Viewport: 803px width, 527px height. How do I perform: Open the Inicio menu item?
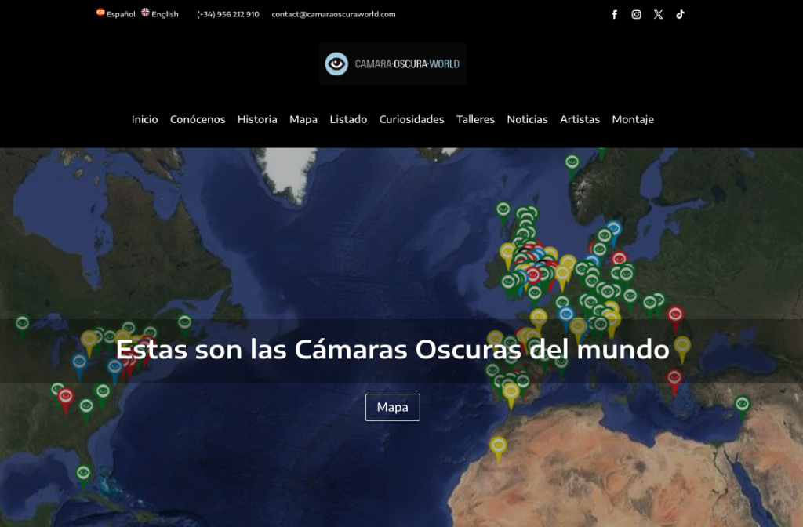[x=144, y=119]
